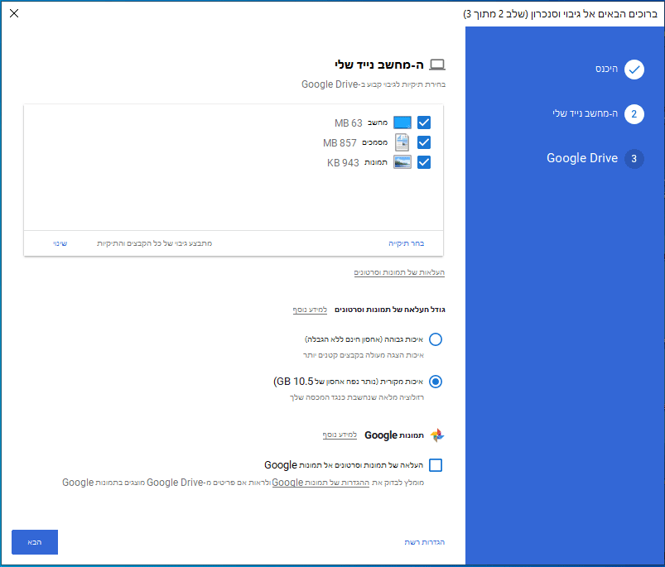
Task: Click the מחשב folder name
Action: (378, 123)
